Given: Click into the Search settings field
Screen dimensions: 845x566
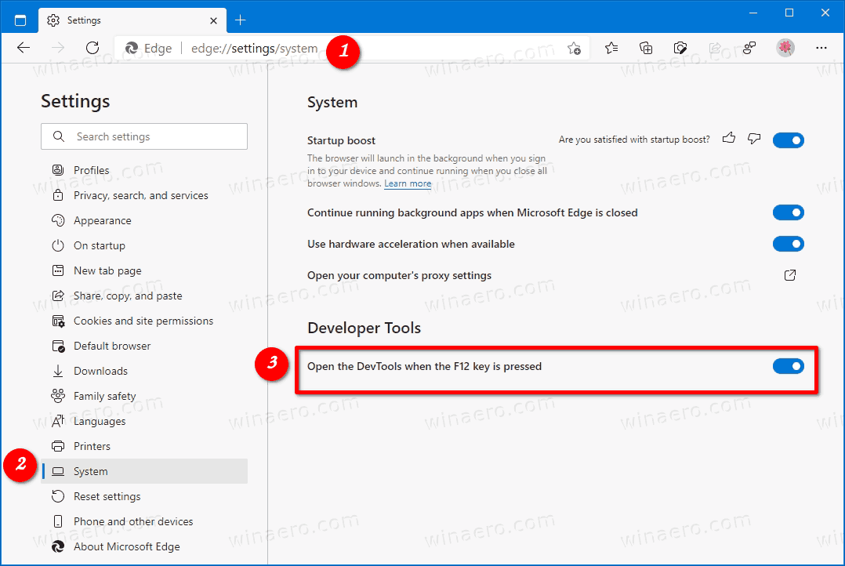Looking at the screenshot, I should pyautogui.click(x=144, y=136).
